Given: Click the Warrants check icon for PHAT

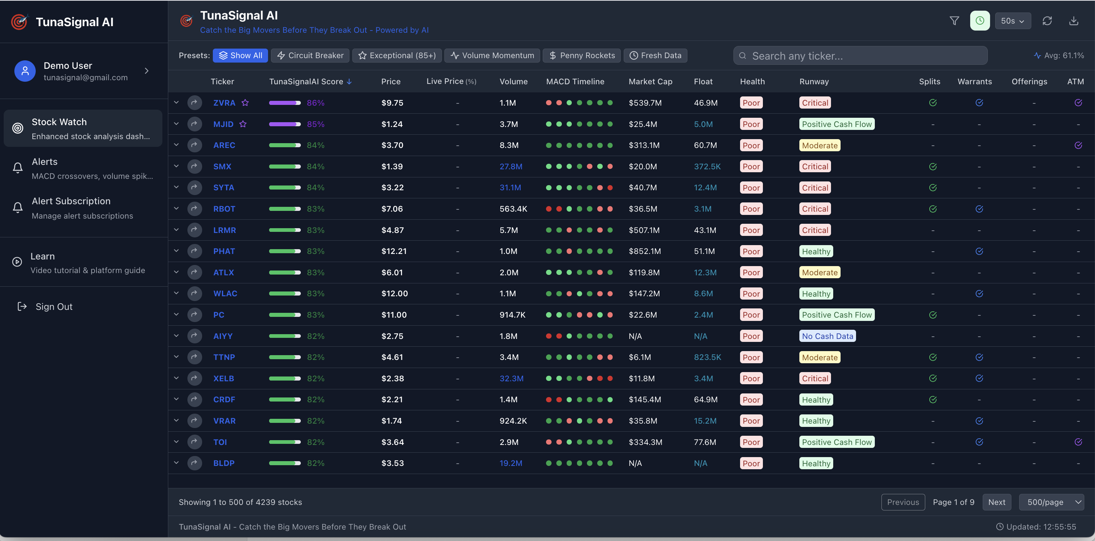Looking at the screenshot, I should pos(979,251).
